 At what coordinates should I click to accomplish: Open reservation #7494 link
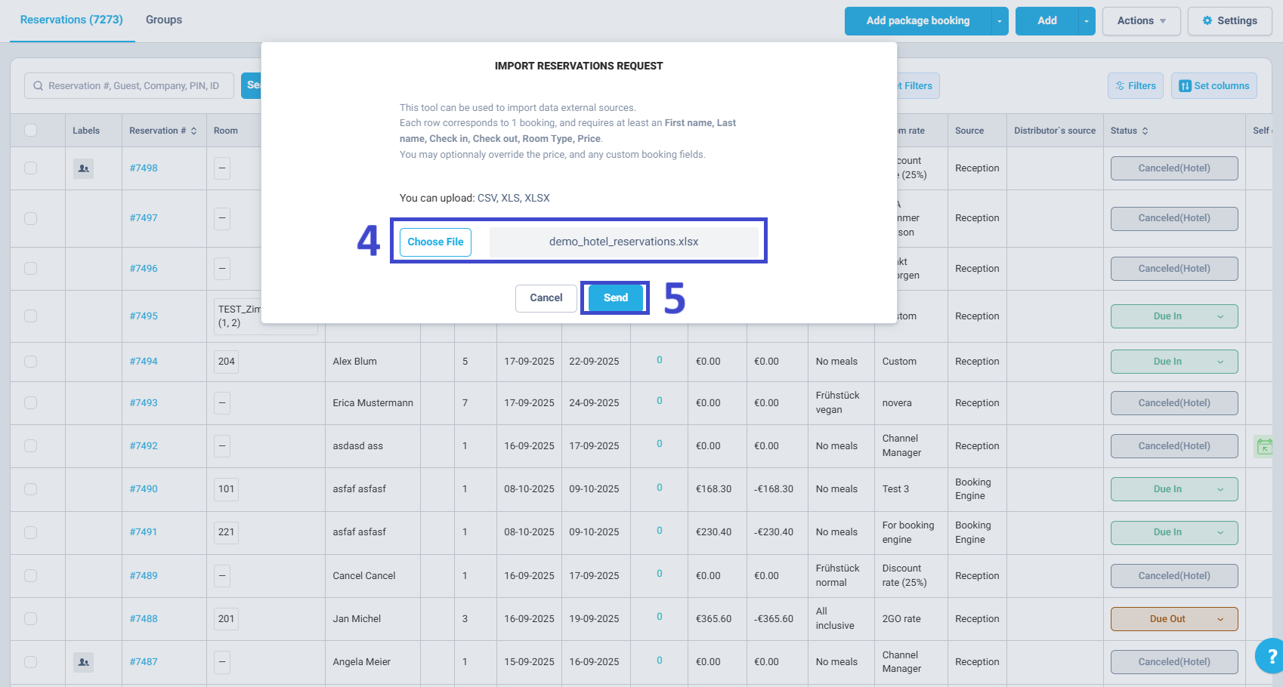(x=144, y=362)
